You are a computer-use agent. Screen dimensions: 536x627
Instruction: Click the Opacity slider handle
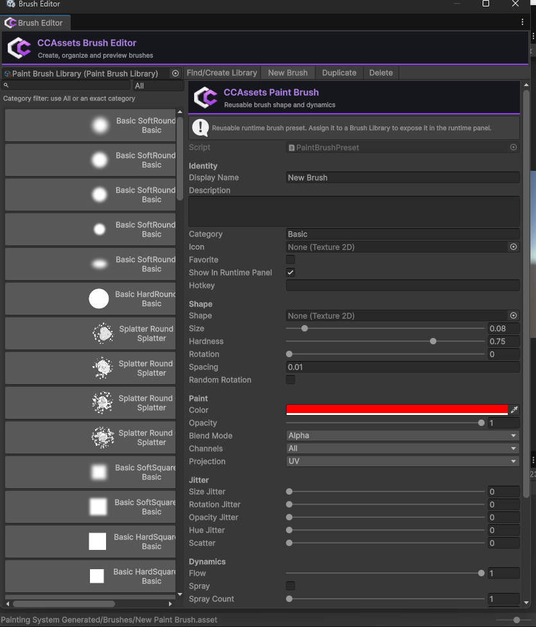tap(481, 423)
